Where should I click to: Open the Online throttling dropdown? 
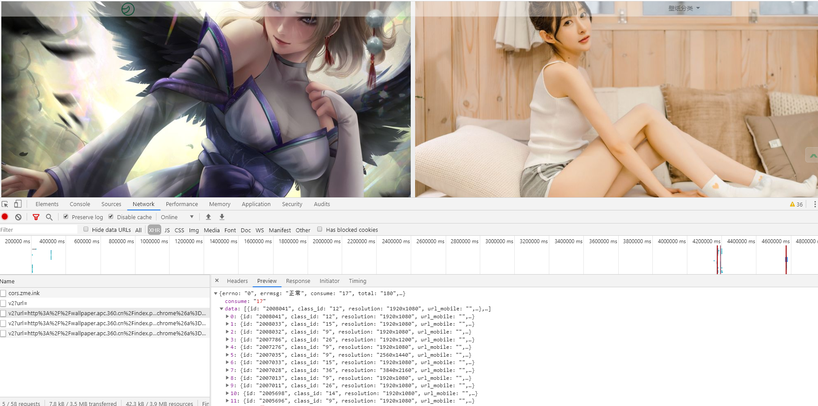(177, 217)
